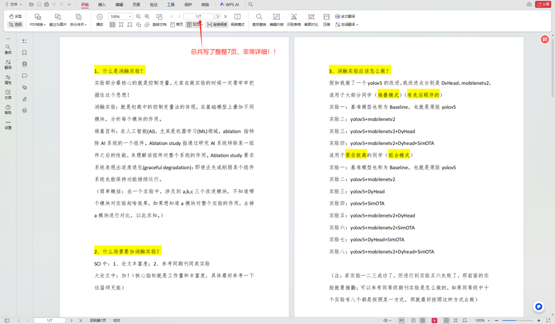Click 全文翻译 full-text translation
This screenshot has width=555, height=324.
[x=345, y=16]
